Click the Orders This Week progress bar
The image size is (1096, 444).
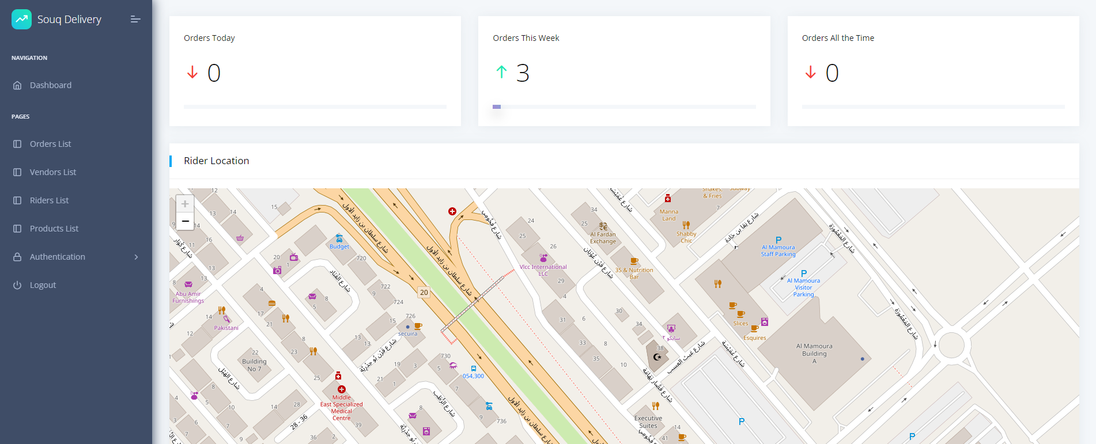[x=624, y=107]
